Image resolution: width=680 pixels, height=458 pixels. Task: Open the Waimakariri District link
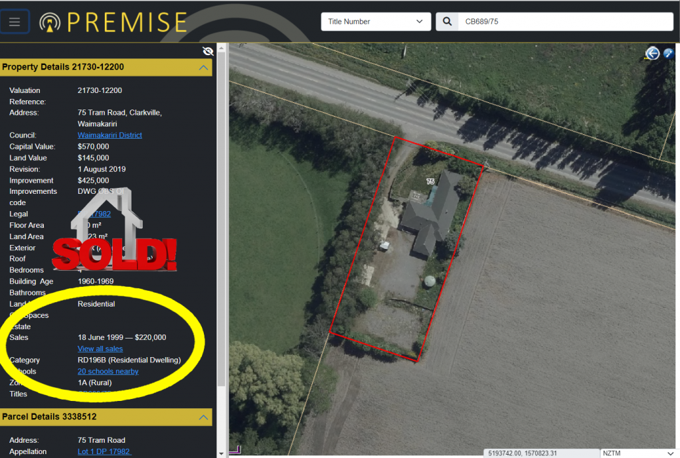(x=110, y=135)
